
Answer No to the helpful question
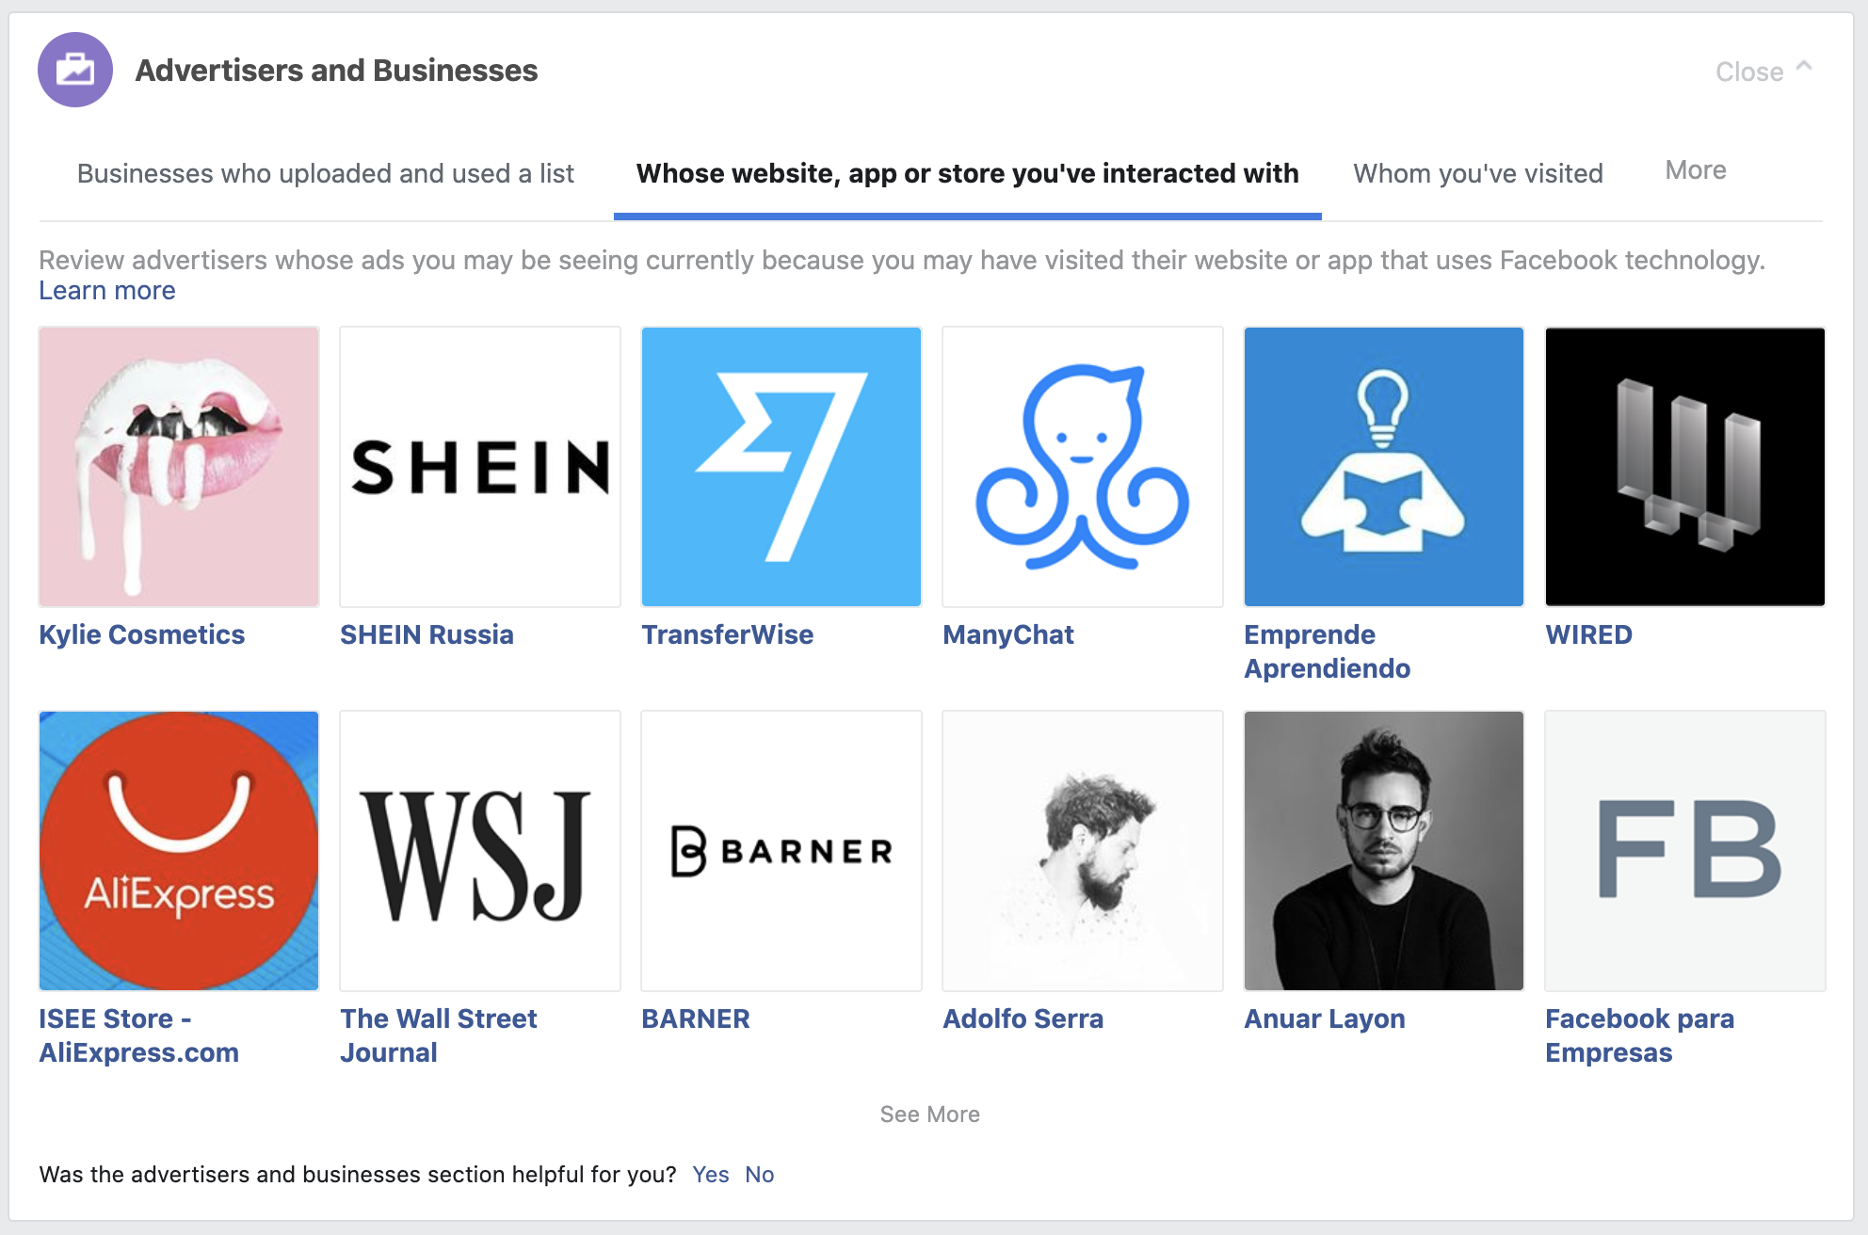(x=760, y=1175)
